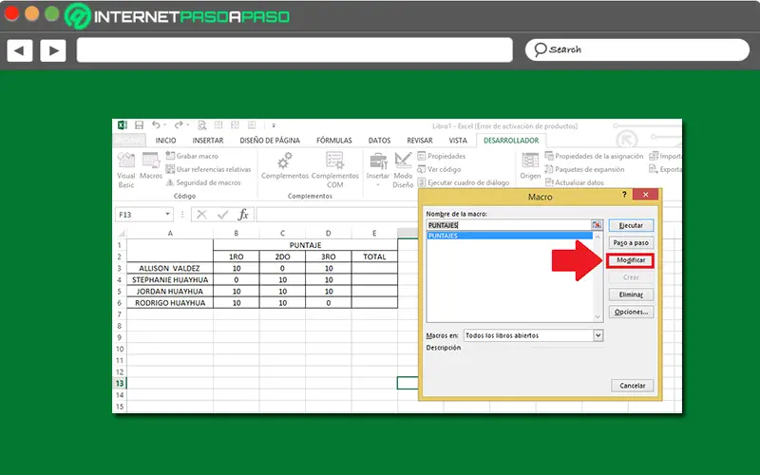Click the Save icon in quick access toolbar
Screen dimensions: 760x475
click(139, 125)
